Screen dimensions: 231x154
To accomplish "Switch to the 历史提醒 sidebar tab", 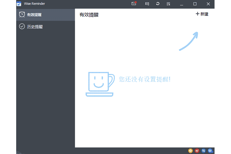I will tap(35, 27).
